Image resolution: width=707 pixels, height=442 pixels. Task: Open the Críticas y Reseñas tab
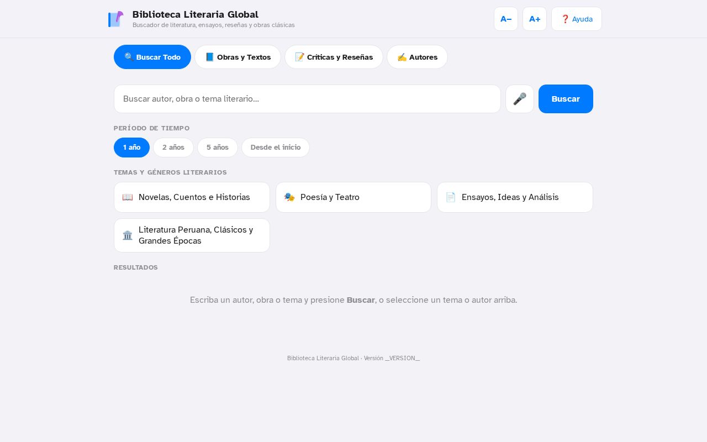(x=334, y=57)
